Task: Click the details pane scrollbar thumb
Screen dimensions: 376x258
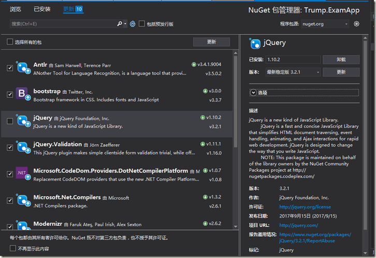Action: pyautogui.click(x=365, y=135)
